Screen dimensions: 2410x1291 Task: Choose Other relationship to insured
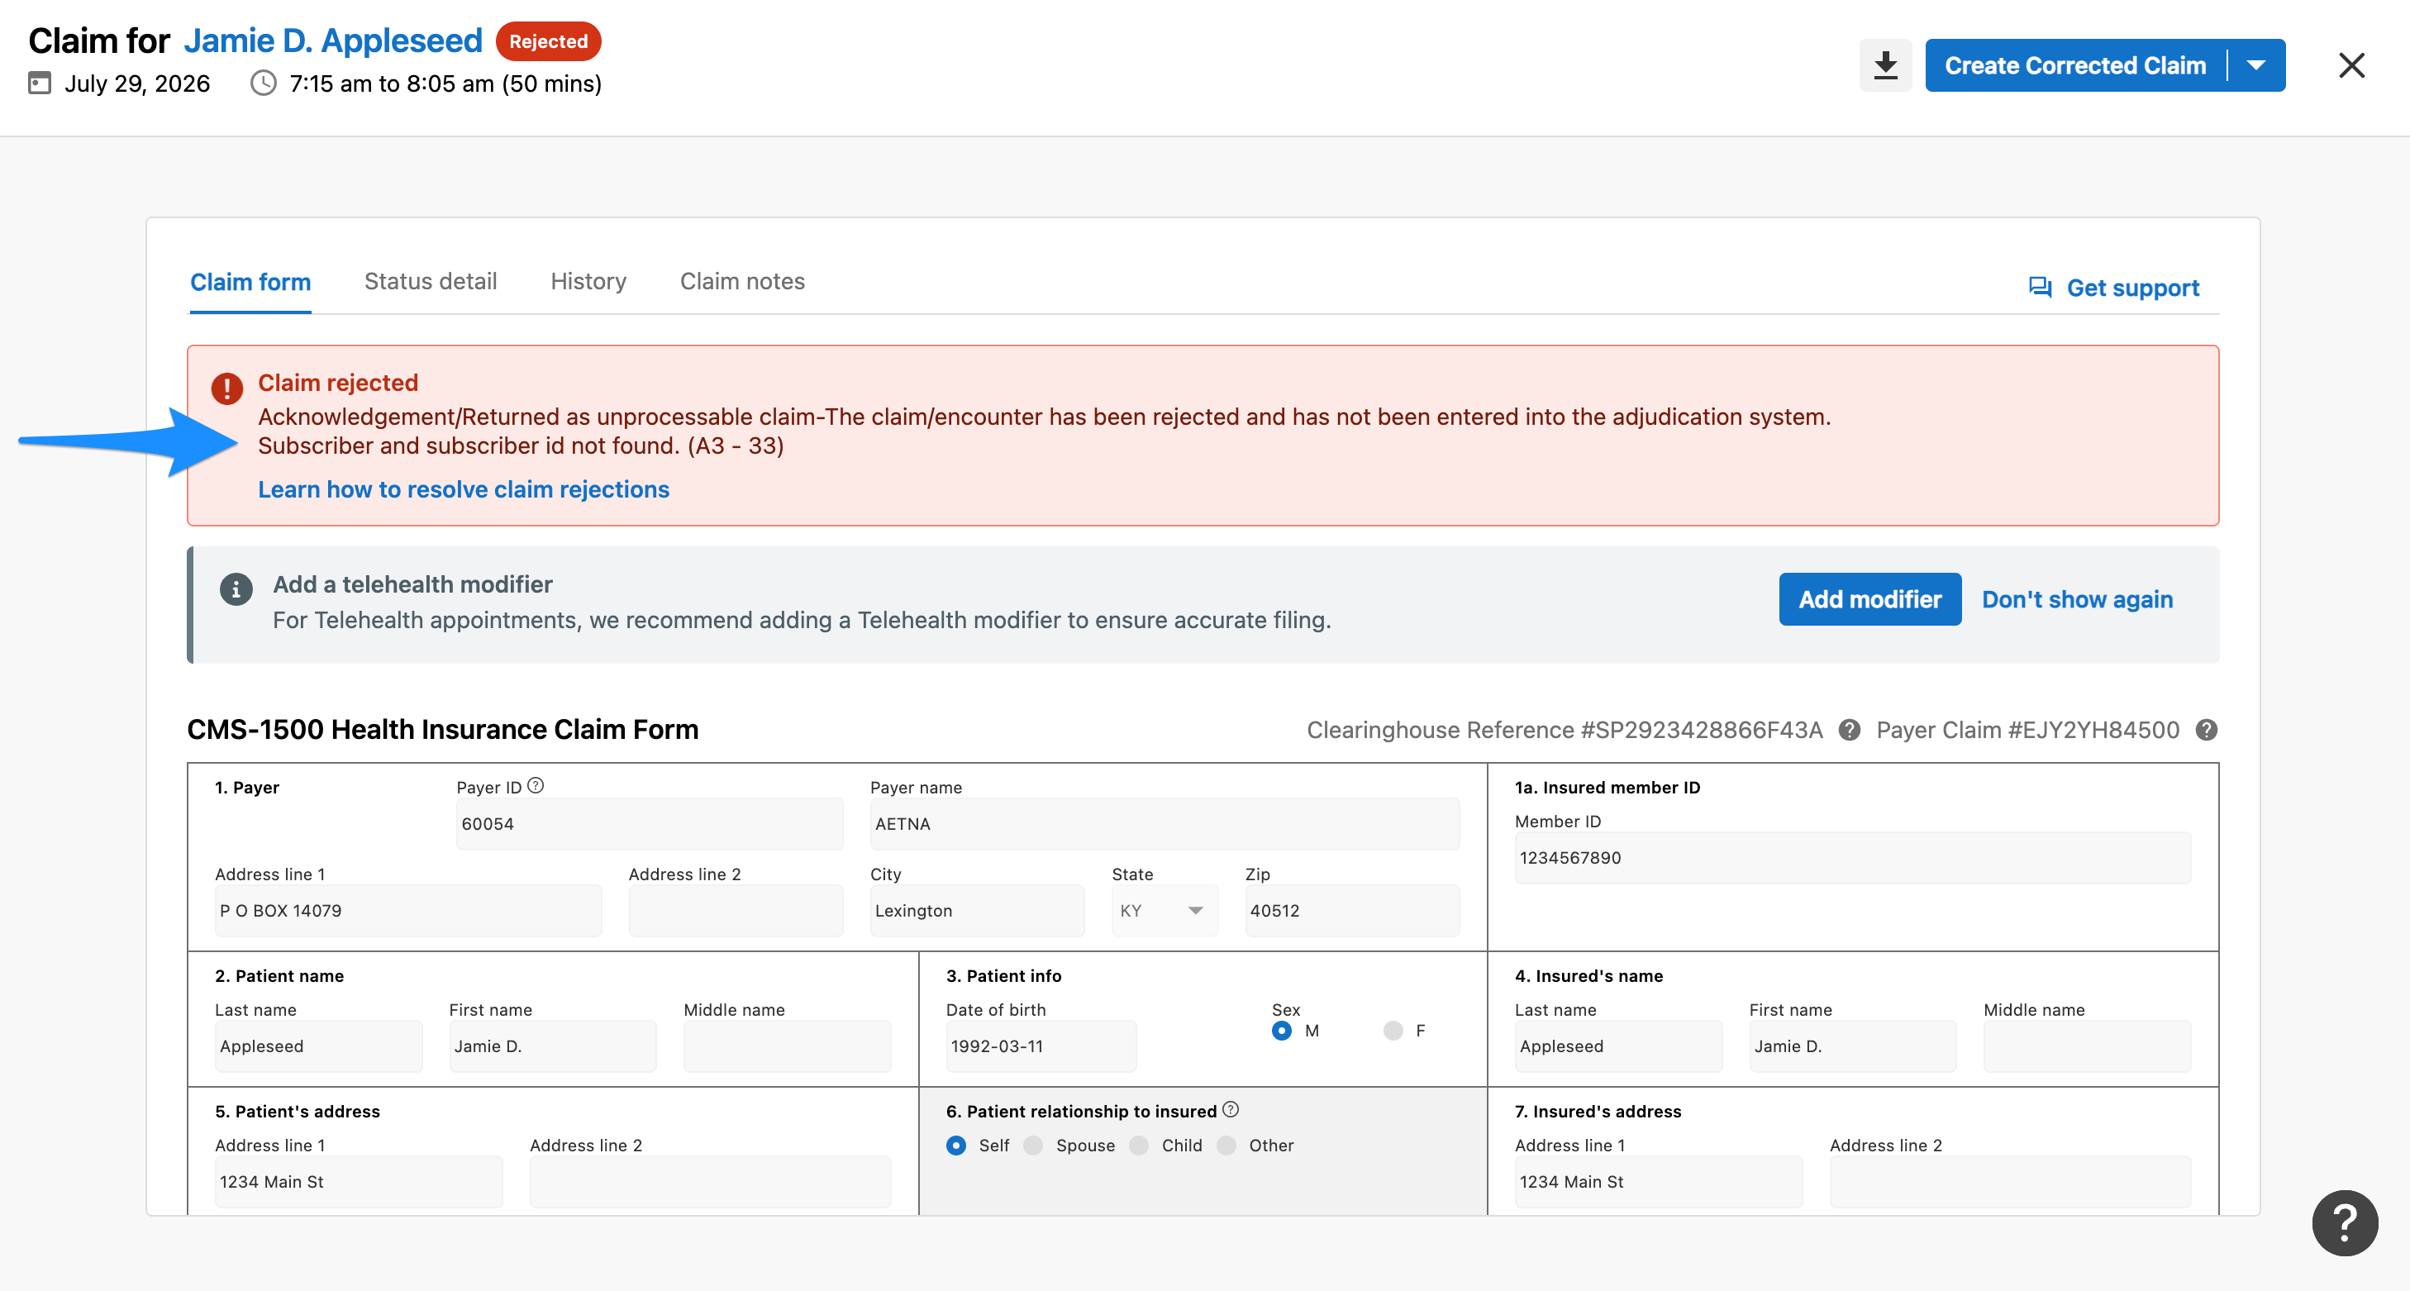click(x=1226, y=1145)
